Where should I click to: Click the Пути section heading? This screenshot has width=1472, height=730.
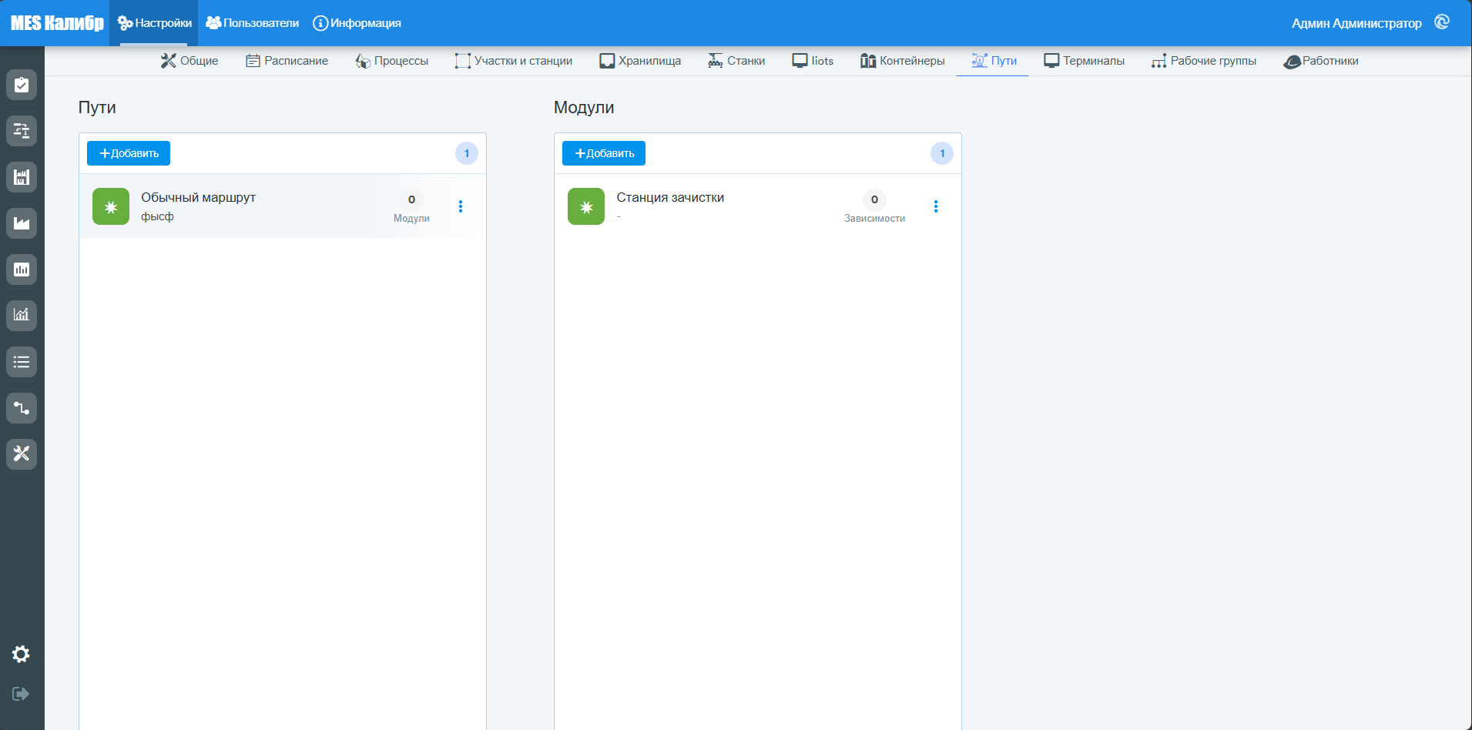pyautogui.click(x=97, y=107)
